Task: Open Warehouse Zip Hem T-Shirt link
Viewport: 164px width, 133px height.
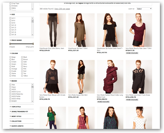Action: click(x=78, y=48)
